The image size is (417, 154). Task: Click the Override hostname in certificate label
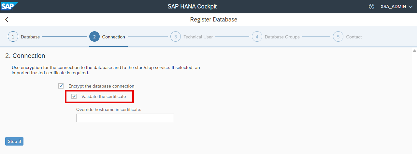click(109, 109)
